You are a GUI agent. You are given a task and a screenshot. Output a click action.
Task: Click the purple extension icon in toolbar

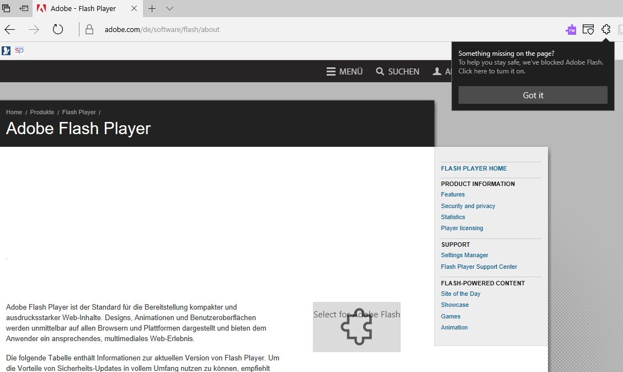pyautogui.click(x=571, y=29)
